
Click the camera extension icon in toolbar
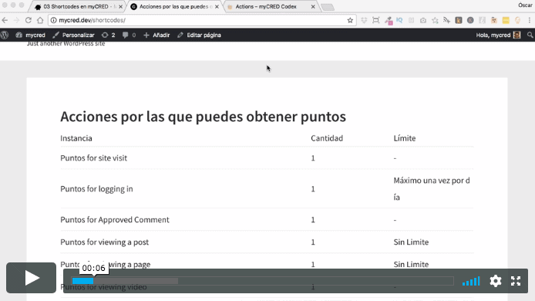point(423,21)
